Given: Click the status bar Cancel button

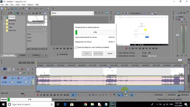Looking at the screenshot, I should point(4,100).
